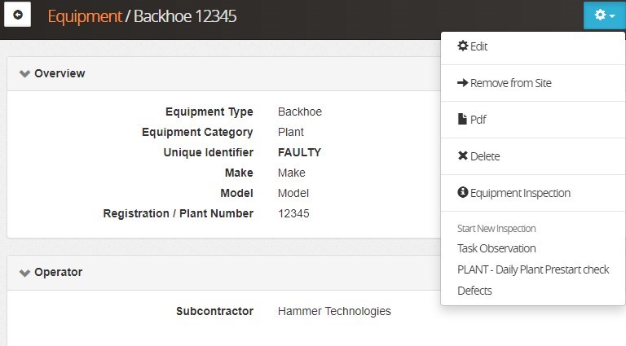This screenshot has width=626, height=346.
Task: Select Pdf menu option
Action: tap(478, 120)
